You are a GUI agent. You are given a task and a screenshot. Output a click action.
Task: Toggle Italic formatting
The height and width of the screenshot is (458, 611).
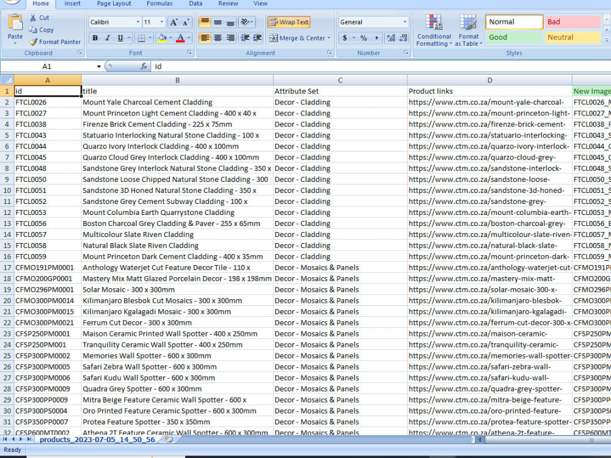click(x=108, y=38)
